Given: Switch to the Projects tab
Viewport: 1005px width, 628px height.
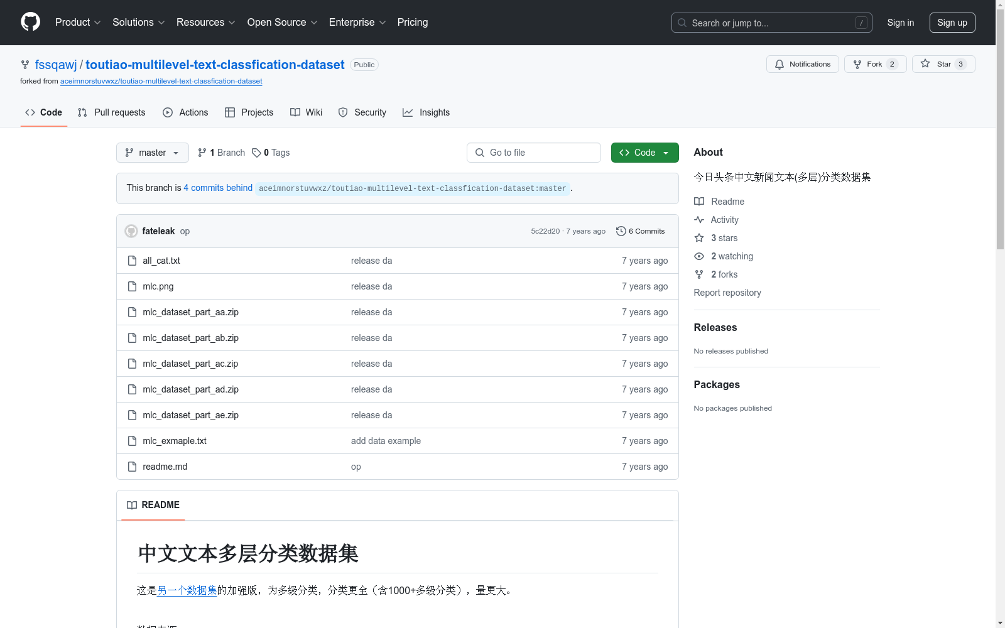Looking at the screenshot, I should 249,112.
